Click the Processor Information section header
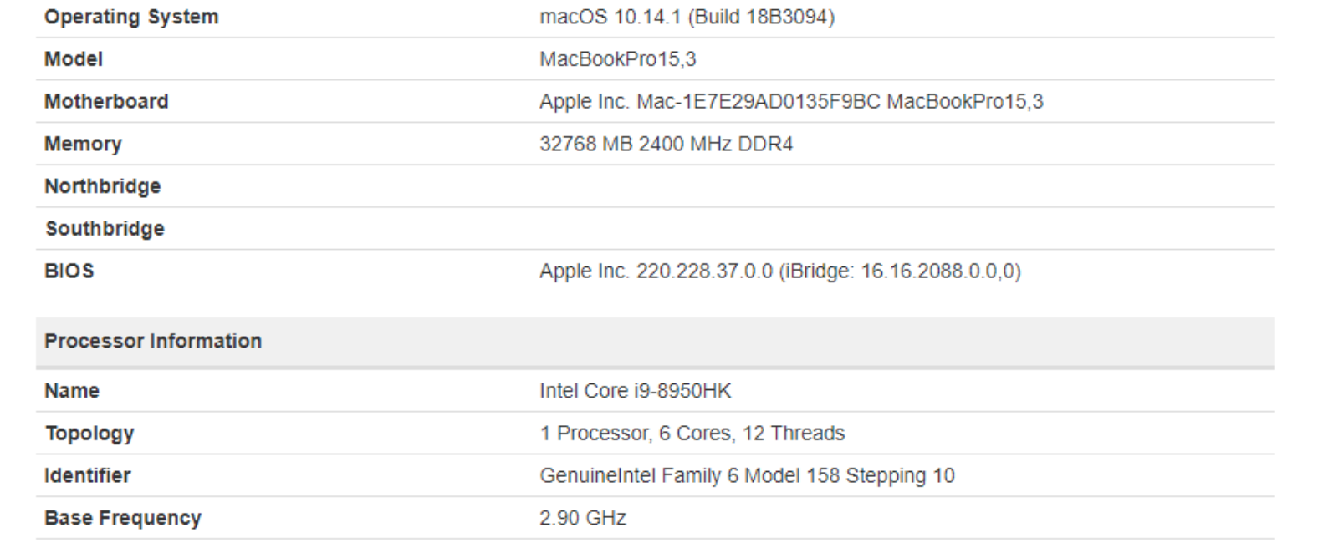 click(153, 341)
